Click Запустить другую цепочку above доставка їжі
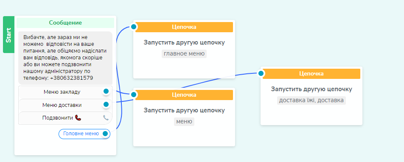This screenshot has width=404, height=162. pyautogui.click(x=311, y=89)
